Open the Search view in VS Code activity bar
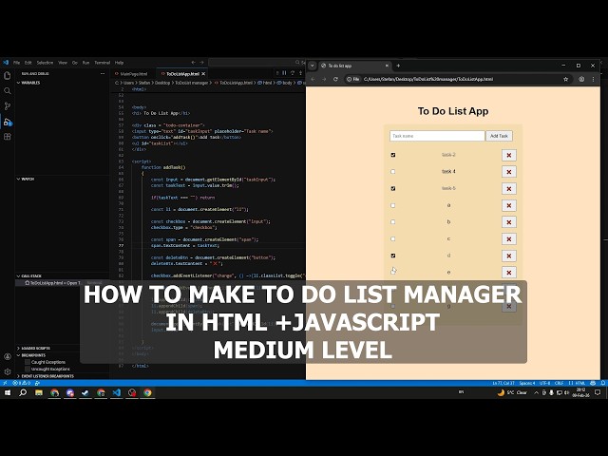 pyautogui.click(x=8, y=91)
